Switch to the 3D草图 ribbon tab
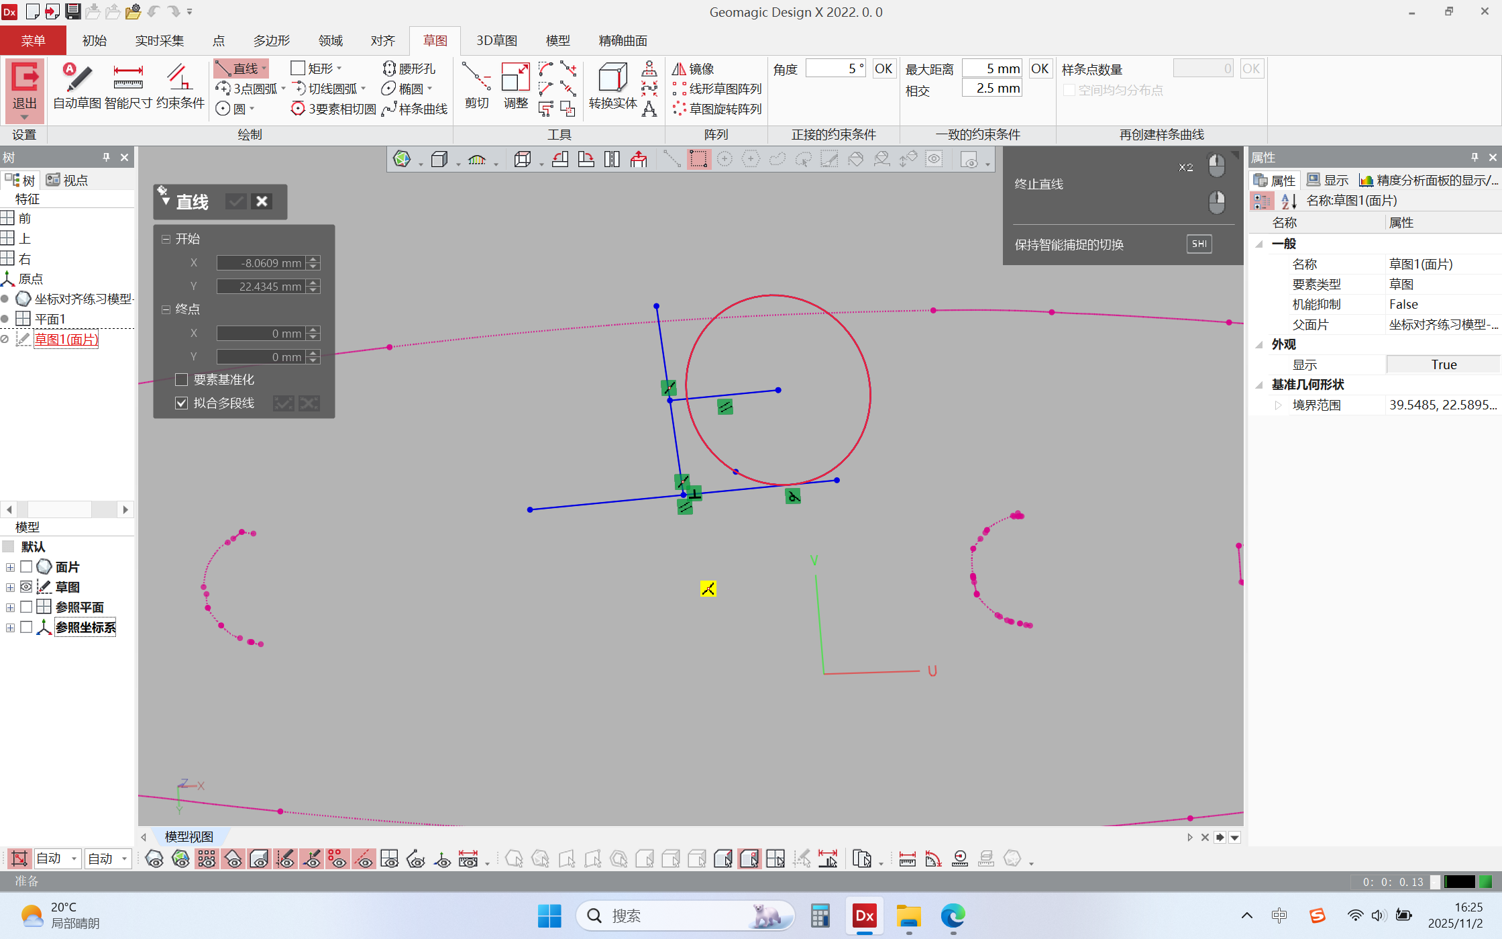 coord(496,41)
